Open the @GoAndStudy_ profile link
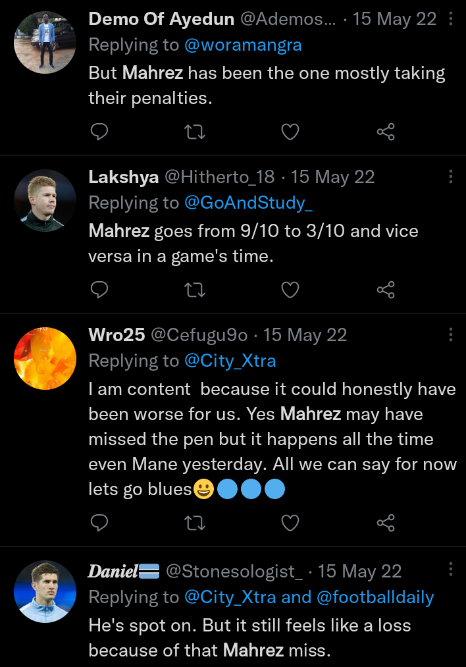The image size is (466, 667). point(248,203)
